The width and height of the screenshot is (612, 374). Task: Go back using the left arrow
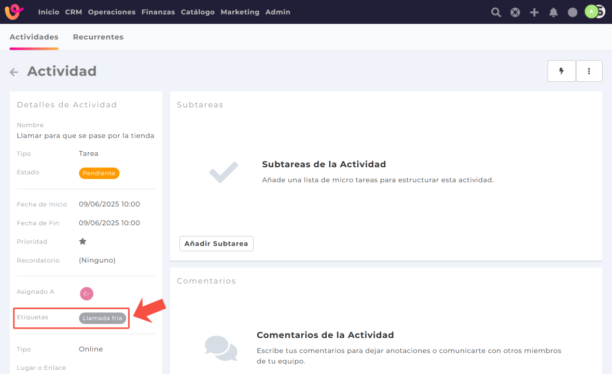[x=14, y=73]
